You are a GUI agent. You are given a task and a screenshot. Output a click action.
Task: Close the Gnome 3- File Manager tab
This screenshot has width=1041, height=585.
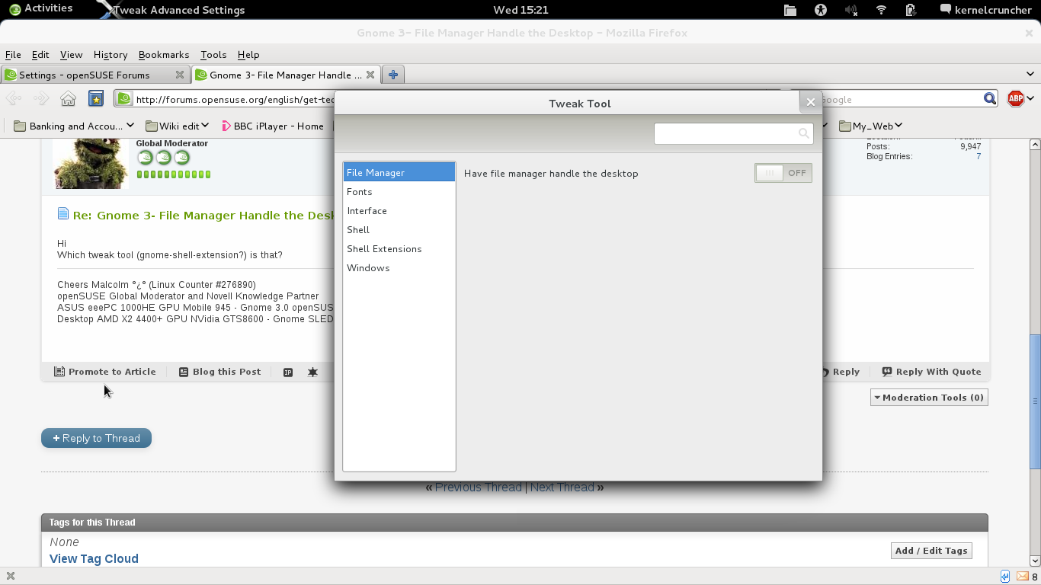pyautogui.click(x=370, y=75)
